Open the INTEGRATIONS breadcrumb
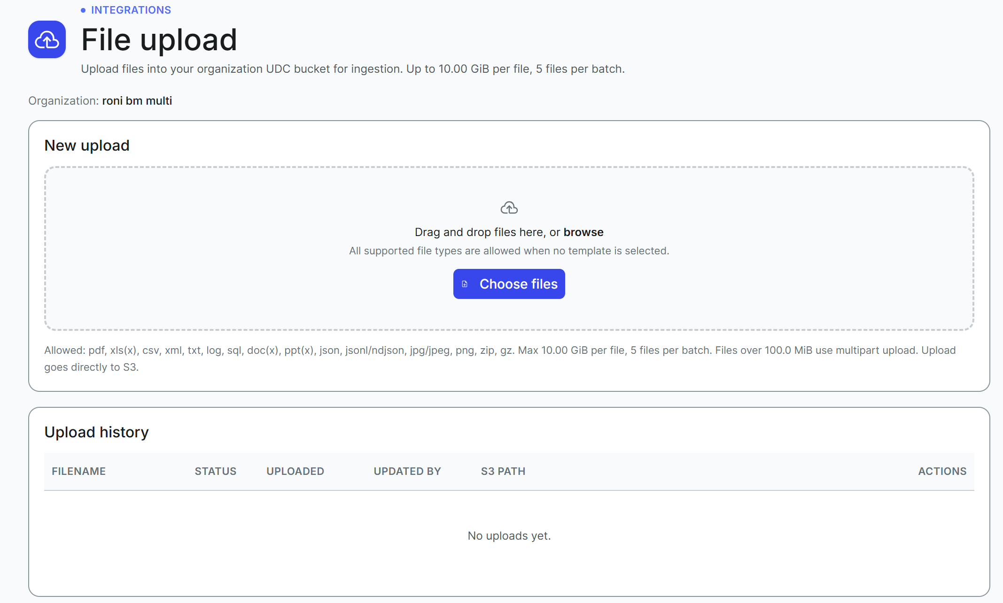 point(131,10)
